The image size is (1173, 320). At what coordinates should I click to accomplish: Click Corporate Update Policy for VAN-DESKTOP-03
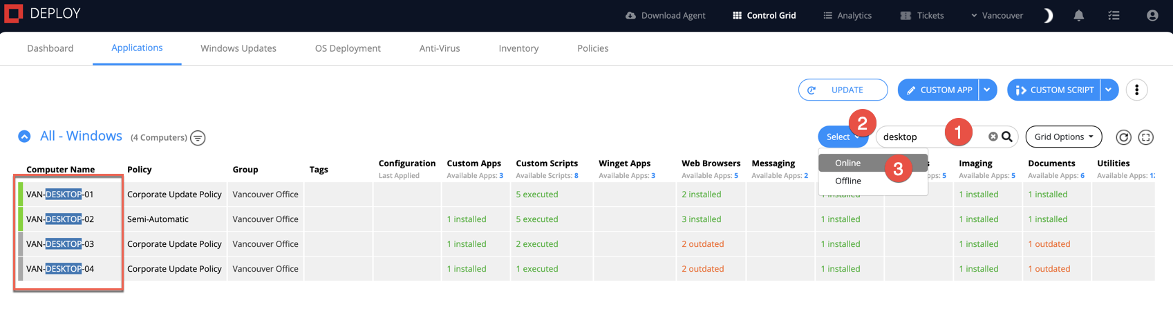[x=175, y=244]
